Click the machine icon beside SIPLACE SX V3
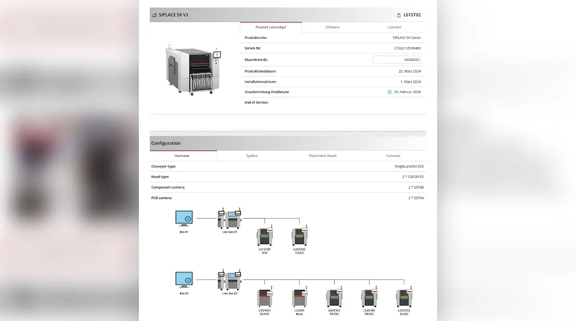Image resolution: width=576 pixels, height=321 pixels. 154,15
